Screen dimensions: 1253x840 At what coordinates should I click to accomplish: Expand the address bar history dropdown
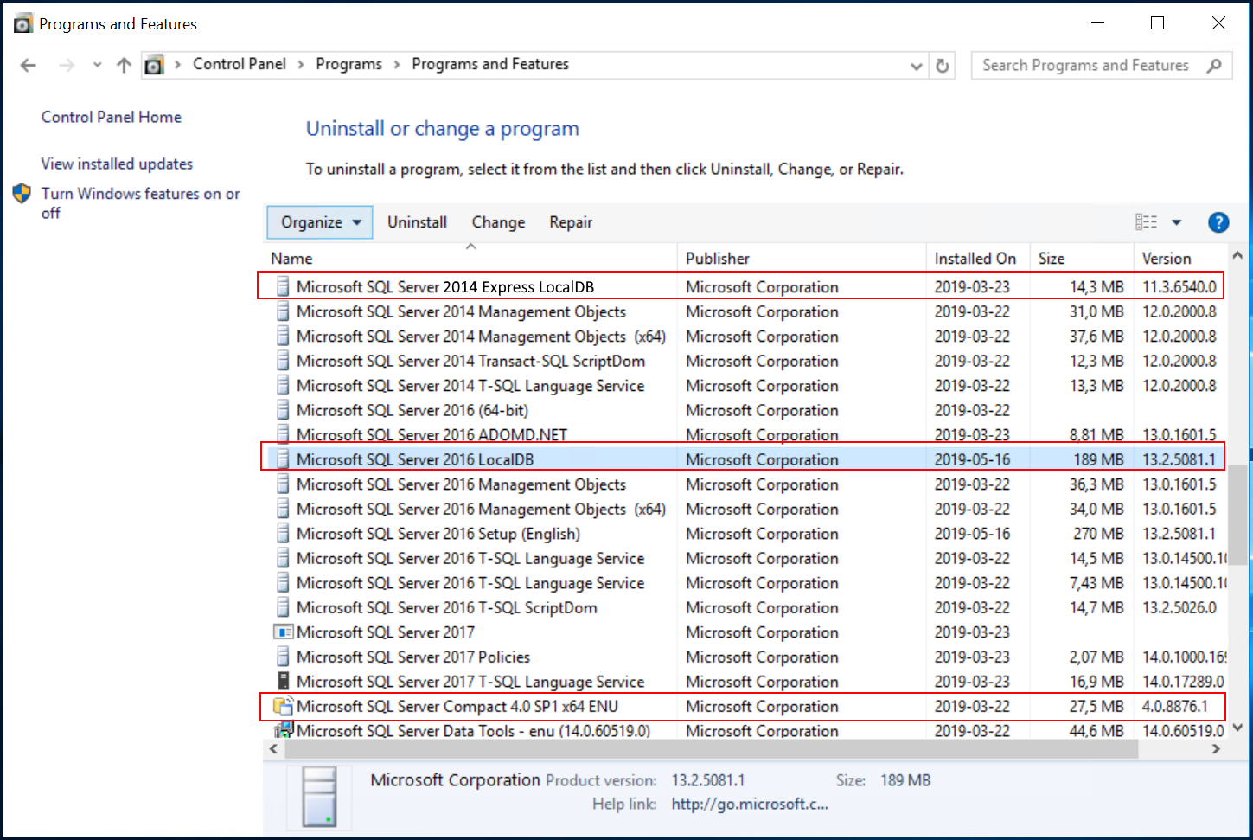pos(917,66)
